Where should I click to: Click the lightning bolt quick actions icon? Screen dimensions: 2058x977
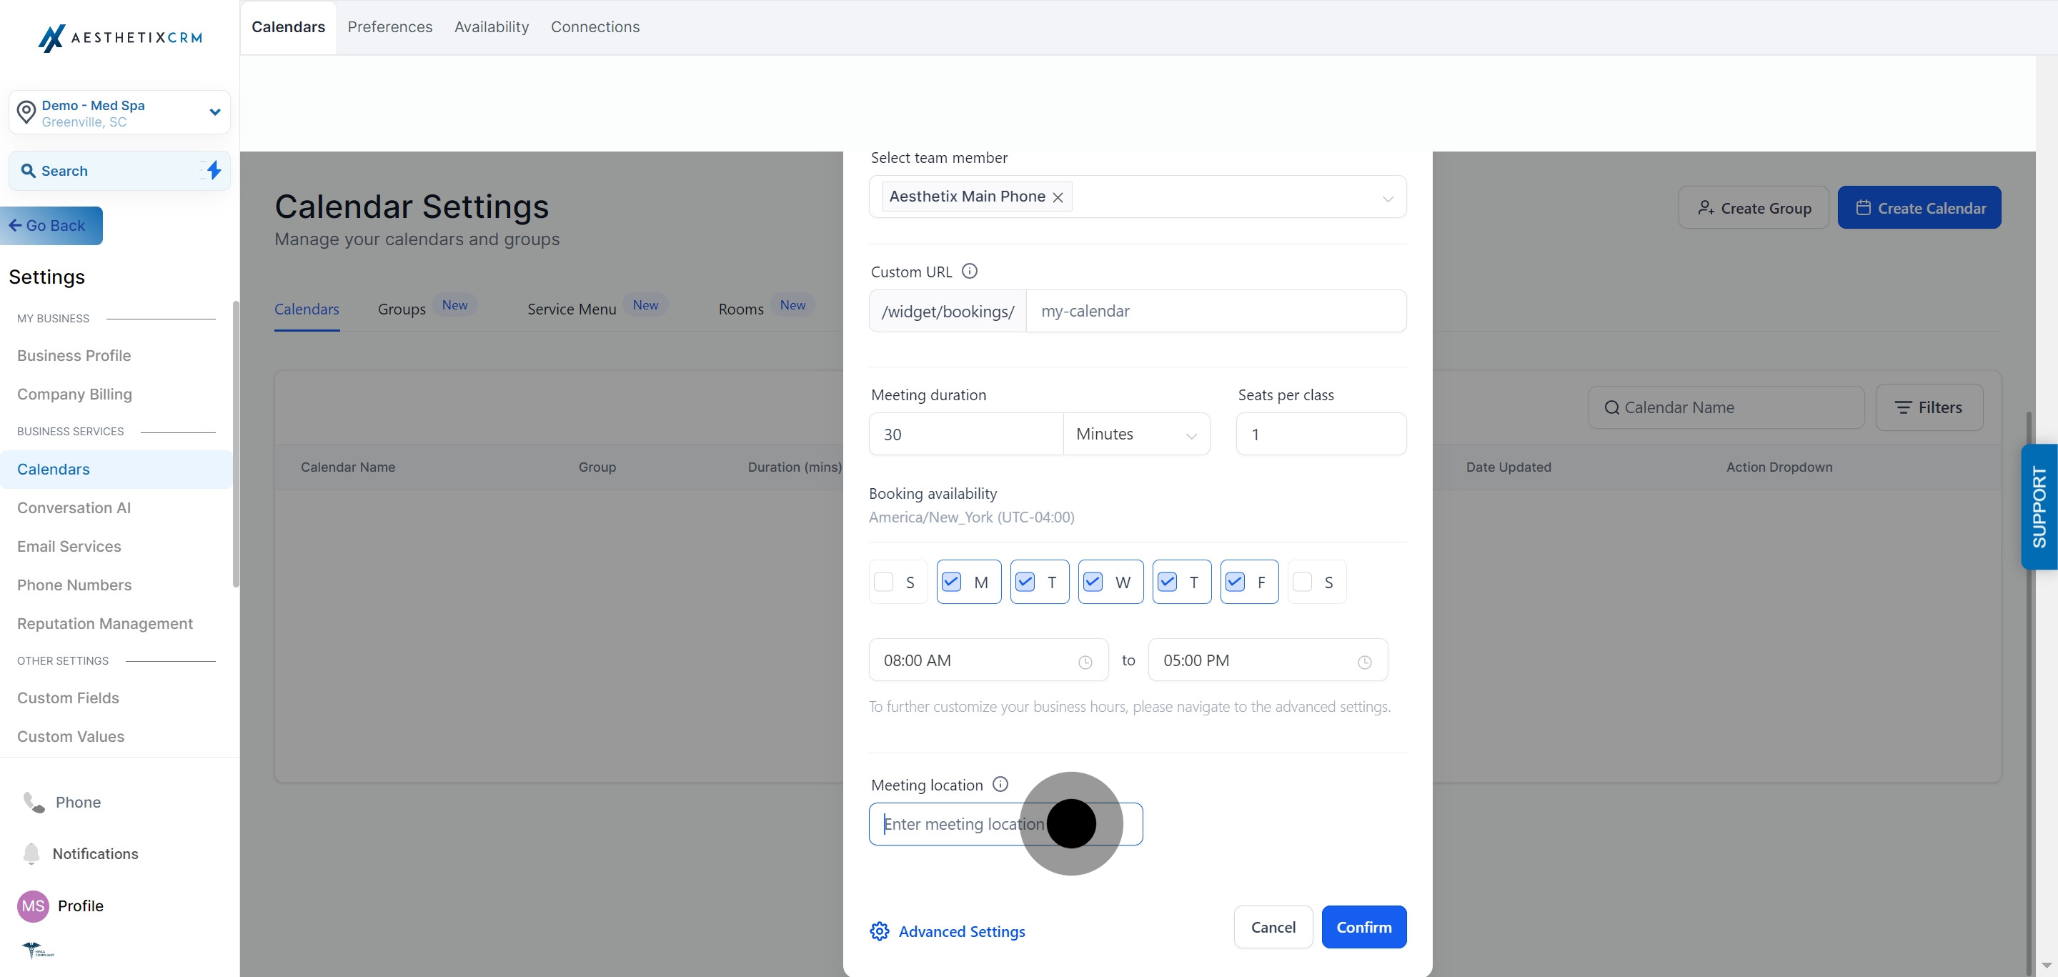coord(214,170)
